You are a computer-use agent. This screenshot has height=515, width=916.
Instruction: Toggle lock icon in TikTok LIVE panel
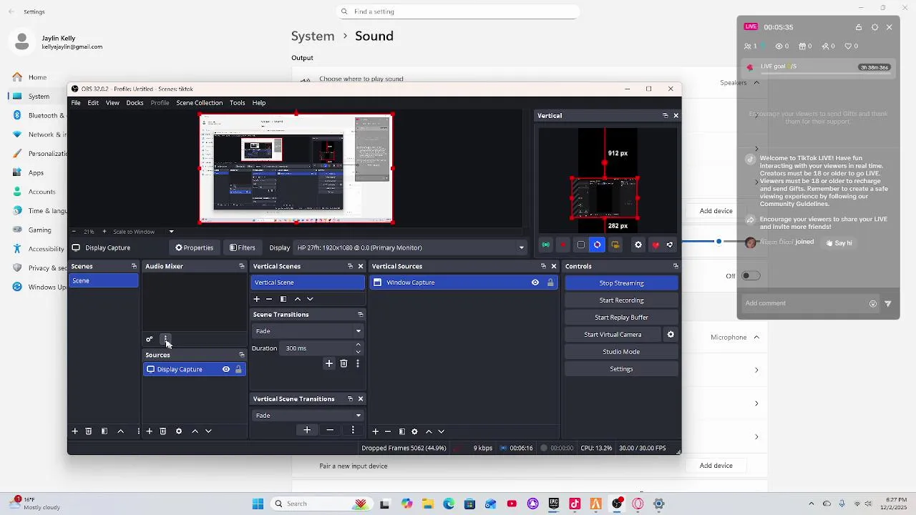pos(859,27)
